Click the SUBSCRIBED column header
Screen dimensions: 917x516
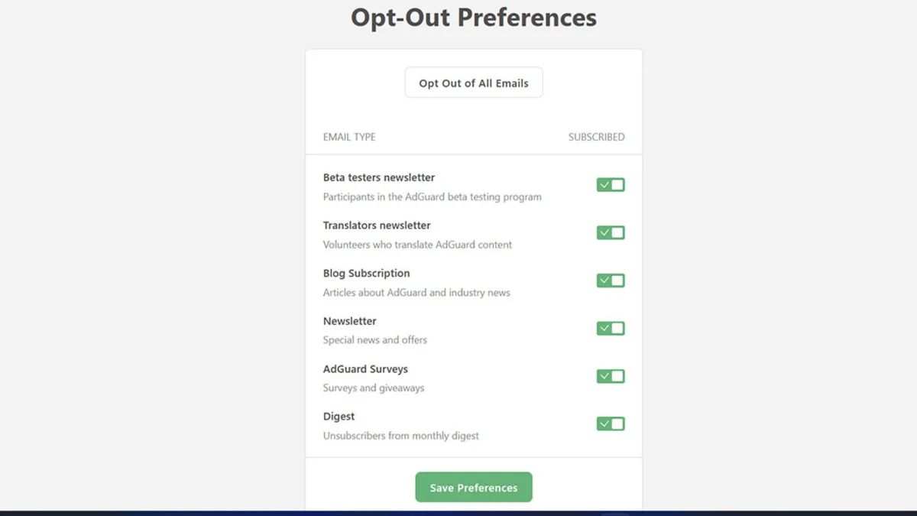pos(596,137)
